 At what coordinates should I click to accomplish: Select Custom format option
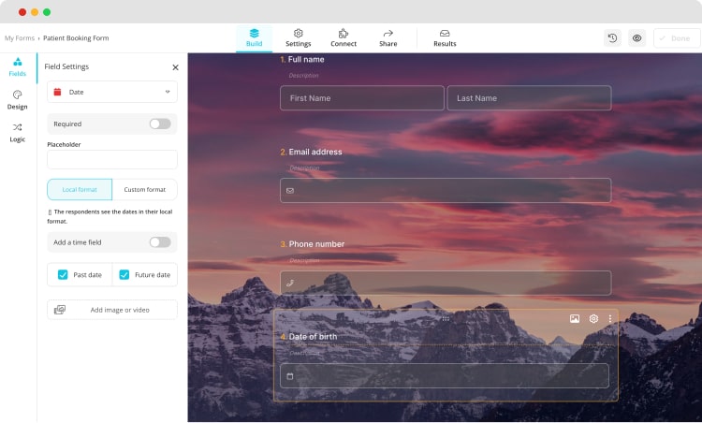coord(144,190)
